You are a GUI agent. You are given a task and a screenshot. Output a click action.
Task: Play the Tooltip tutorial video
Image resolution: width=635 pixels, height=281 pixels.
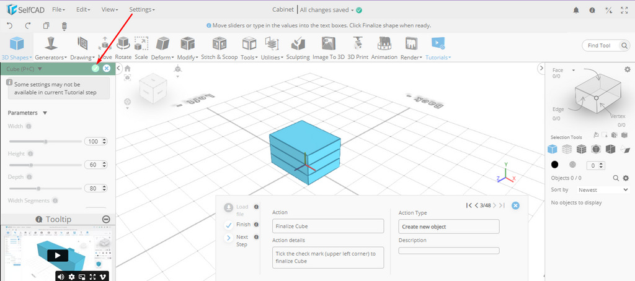pyautogui.click(x=57, y=255)
